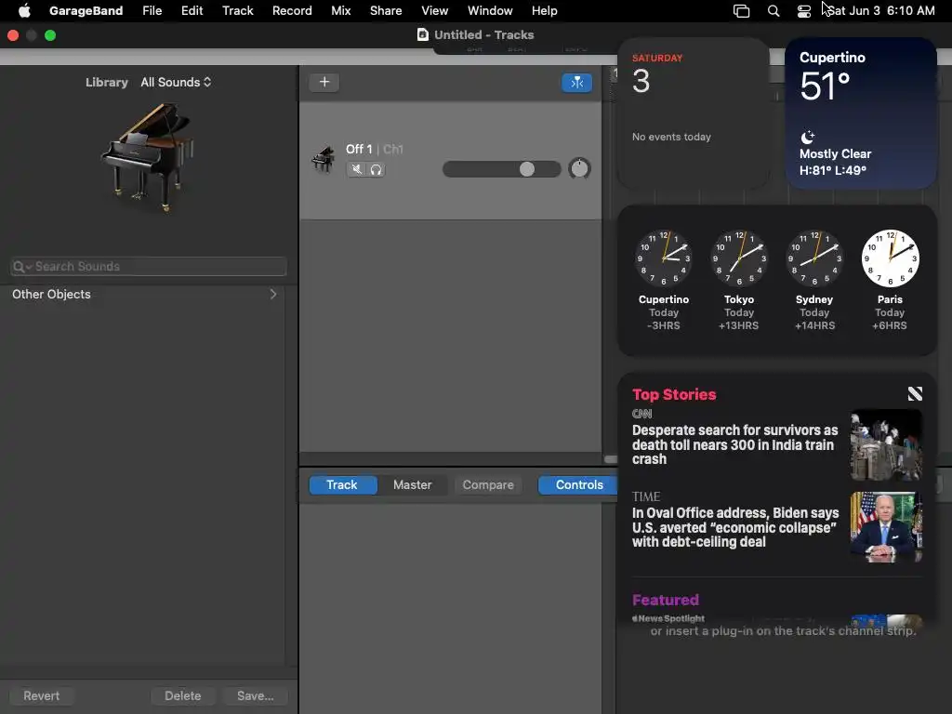Click the Delete button in Library
This screenshot has height=714, width=952.
[183, 695]
